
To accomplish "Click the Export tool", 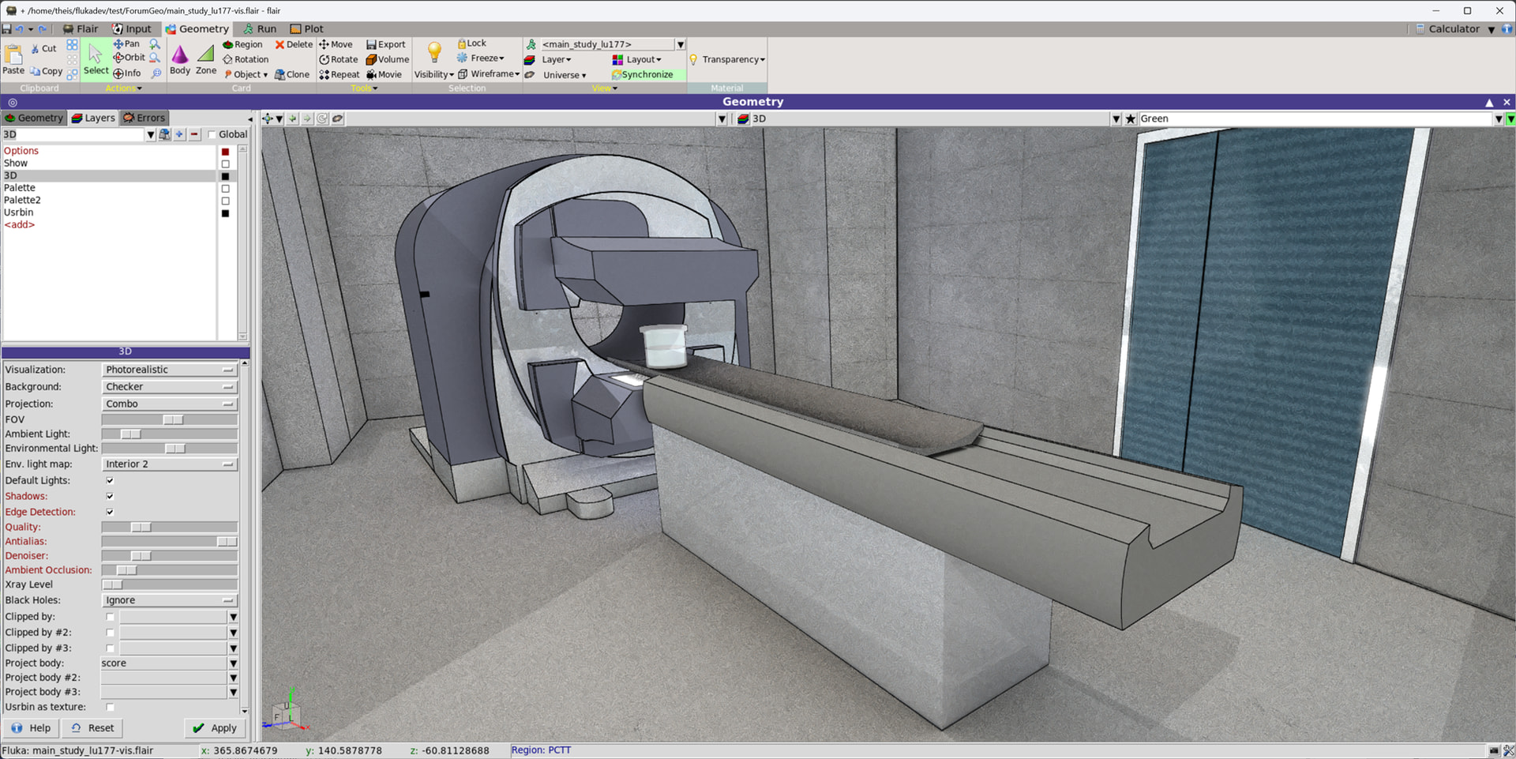I will [x=386, y=44].
